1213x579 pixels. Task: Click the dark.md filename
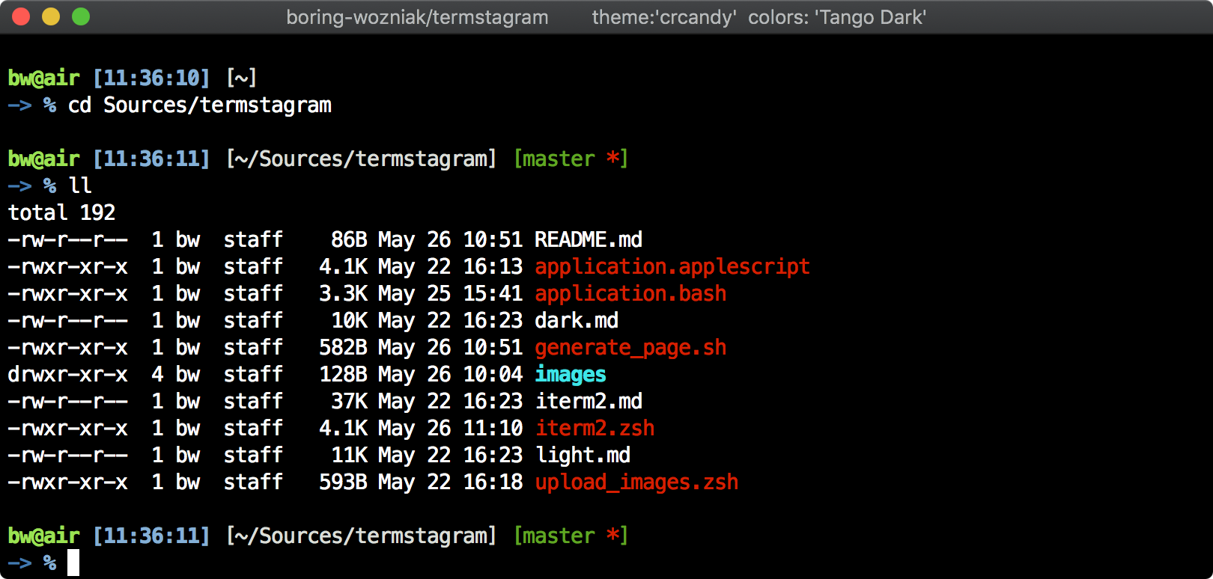coord(577,320)
